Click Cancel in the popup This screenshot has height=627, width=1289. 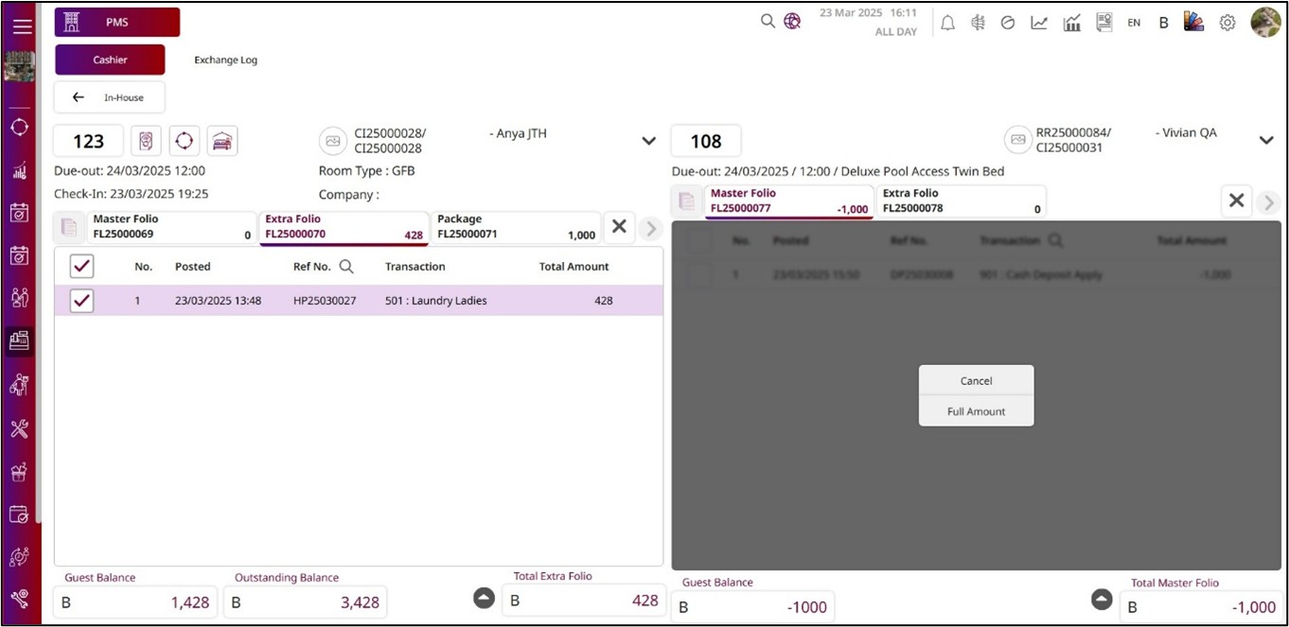[976, 381]
